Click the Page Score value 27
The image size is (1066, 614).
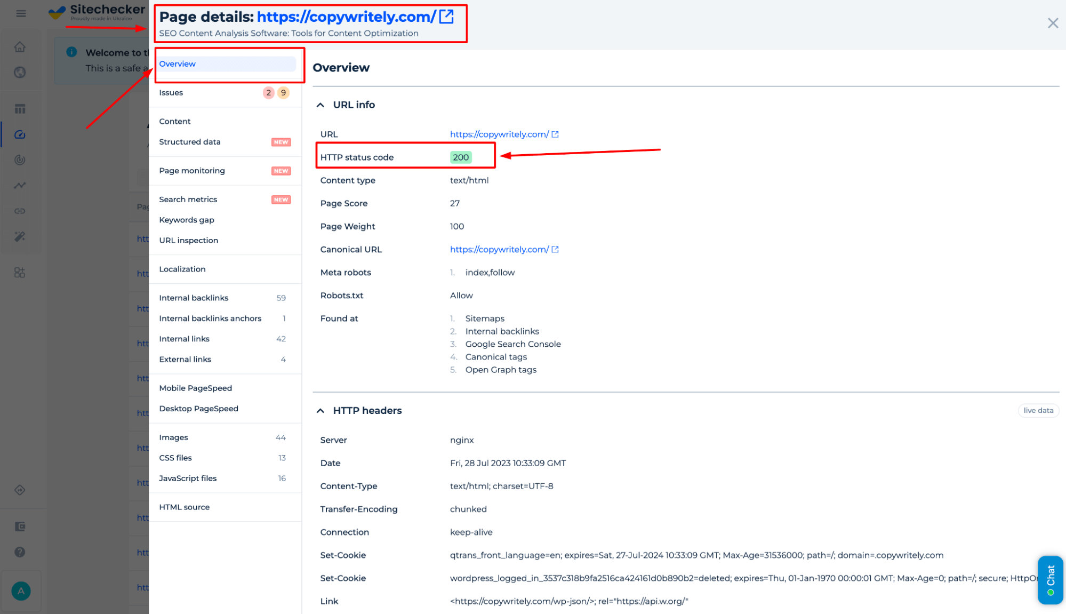pyautogui.click(x=455, y=203)
